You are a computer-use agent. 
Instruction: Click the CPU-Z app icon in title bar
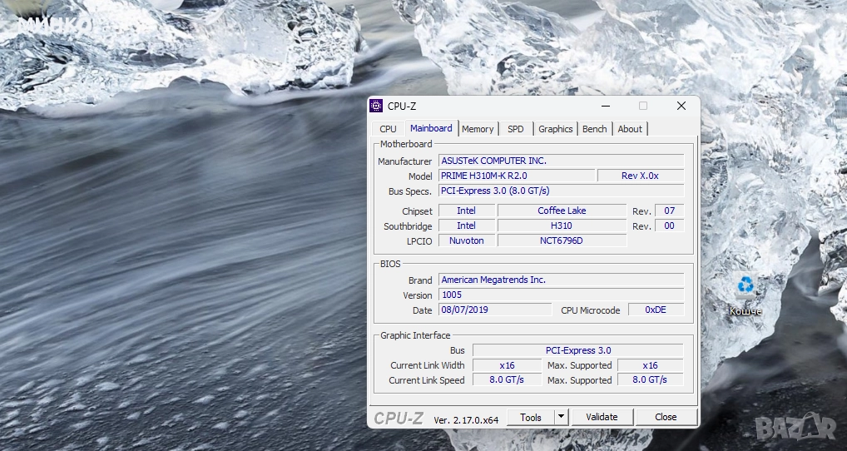[376, 106]
